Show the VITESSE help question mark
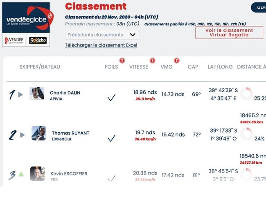266x200 pixels. tap(152, 60)
